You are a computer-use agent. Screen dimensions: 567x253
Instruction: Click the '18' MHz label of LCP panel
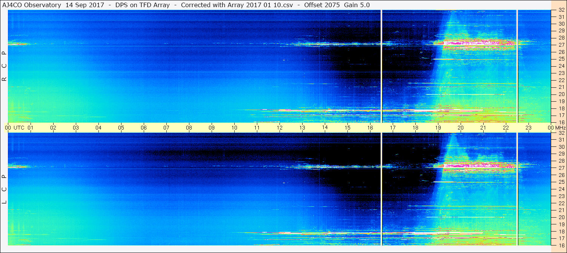(x=561, y=231)
